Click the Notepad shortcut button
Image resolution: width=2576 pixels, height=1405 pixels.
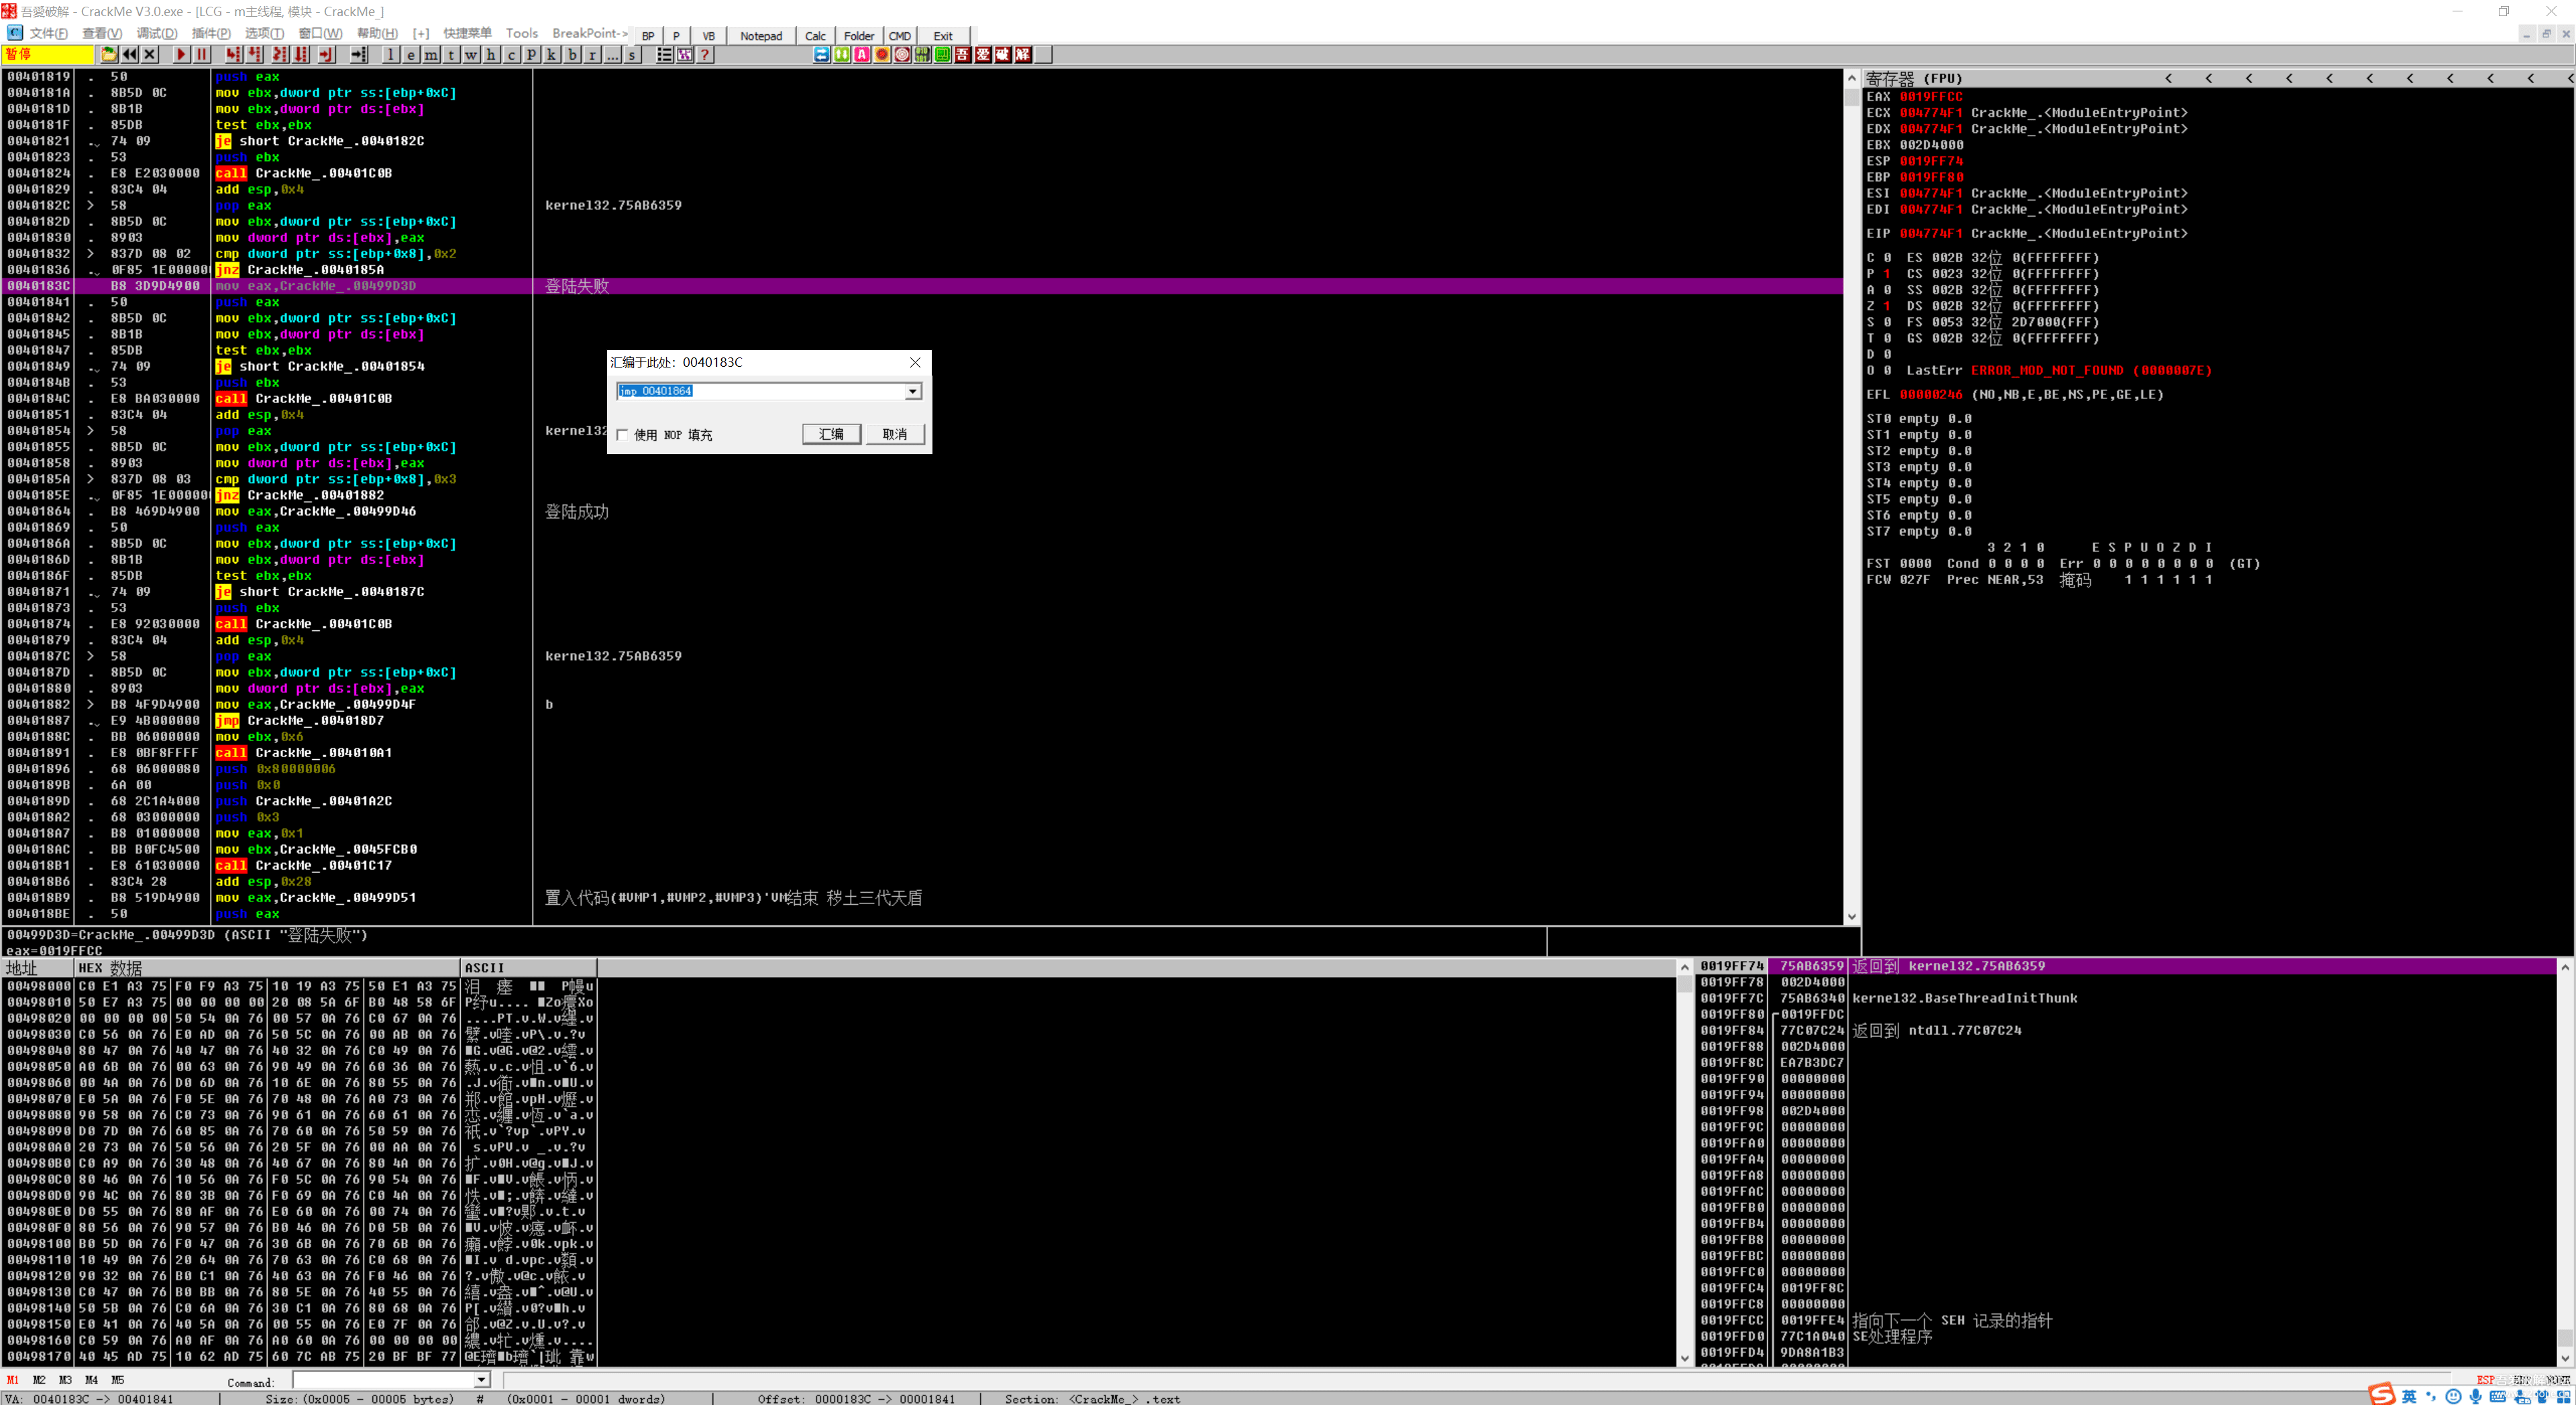coord(761,36)
